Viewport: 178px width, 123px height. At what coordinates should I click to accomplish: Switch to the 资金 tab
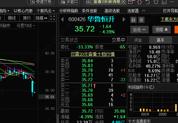point(138,40)
